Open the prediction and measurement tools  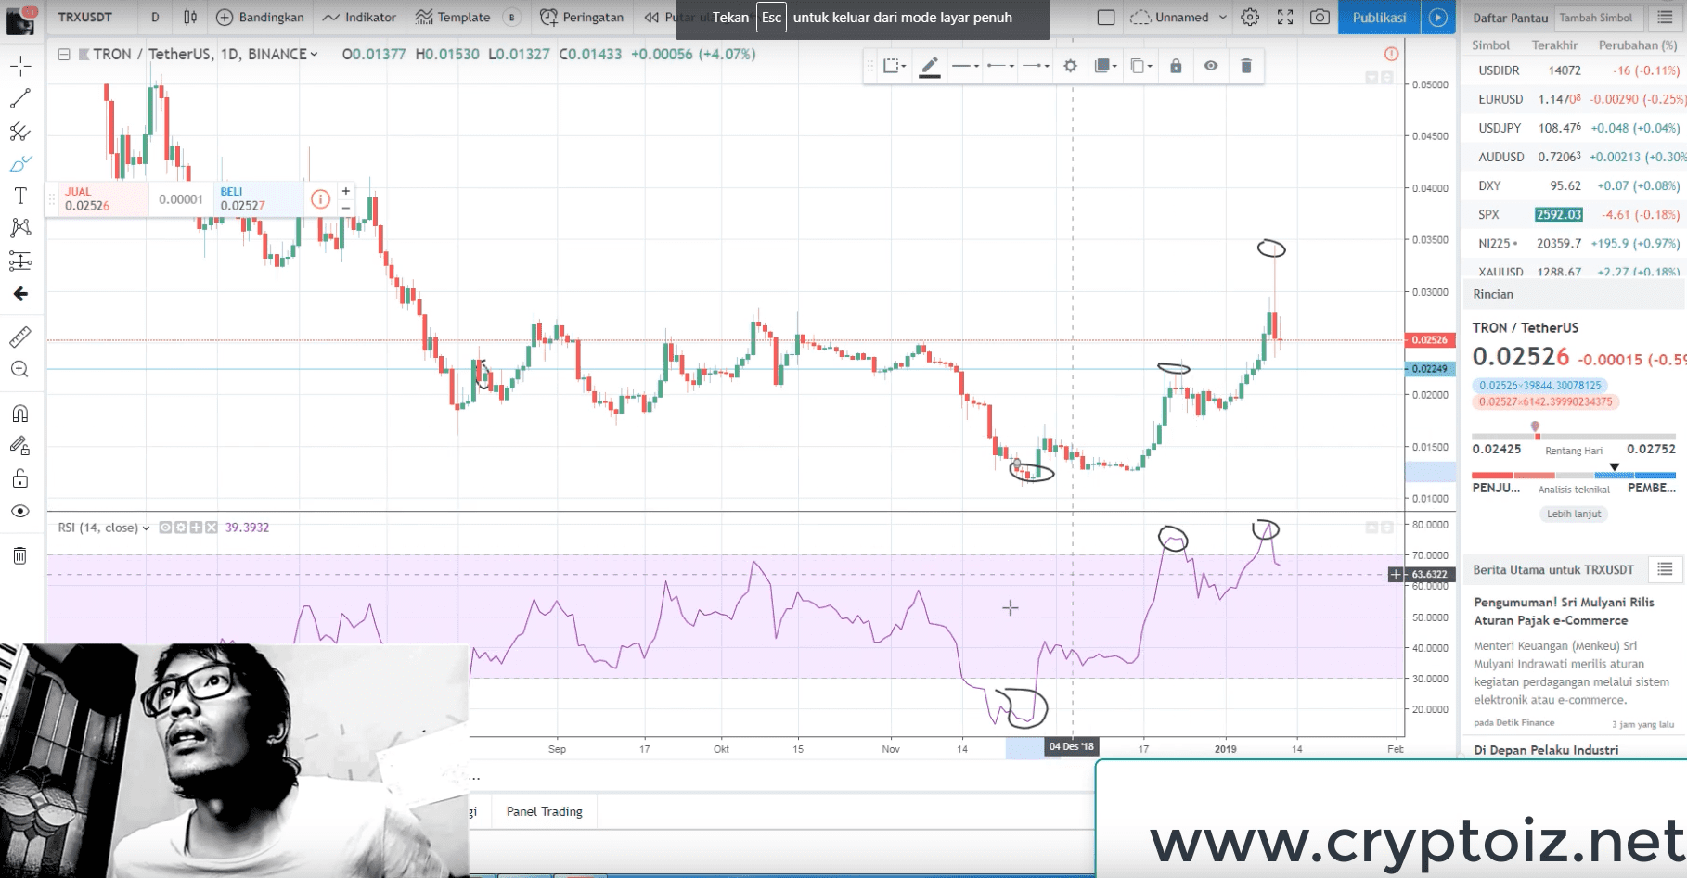point(20,261)
